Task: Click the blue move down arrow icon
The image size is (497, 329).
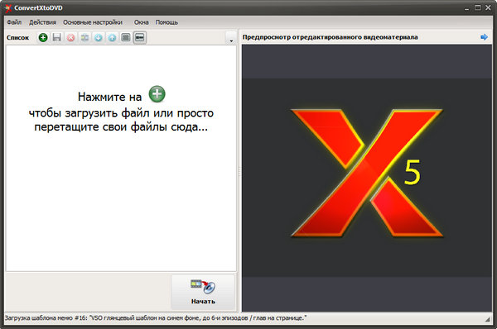Action: coord(99,38)
